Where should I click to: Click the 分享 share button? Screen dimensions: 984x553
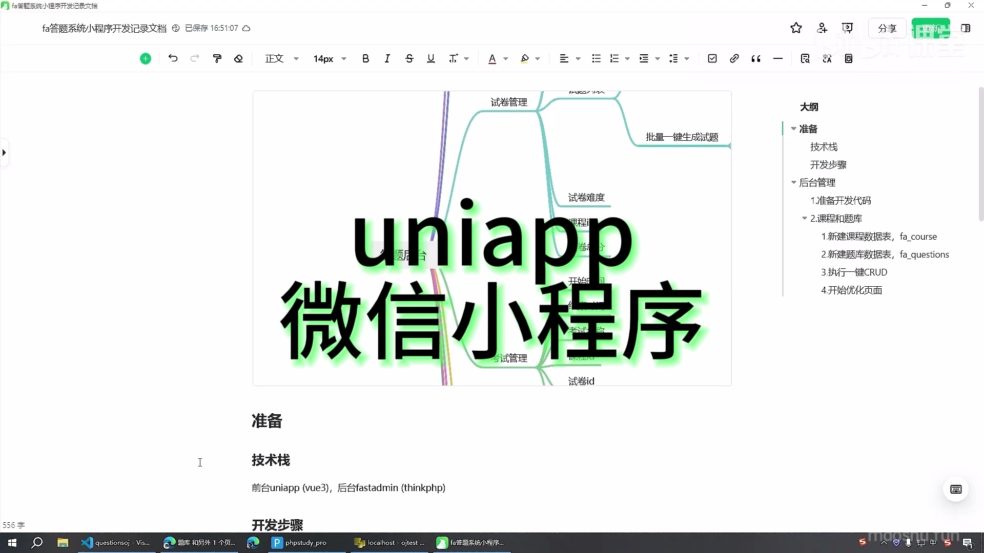coord(887,28)
